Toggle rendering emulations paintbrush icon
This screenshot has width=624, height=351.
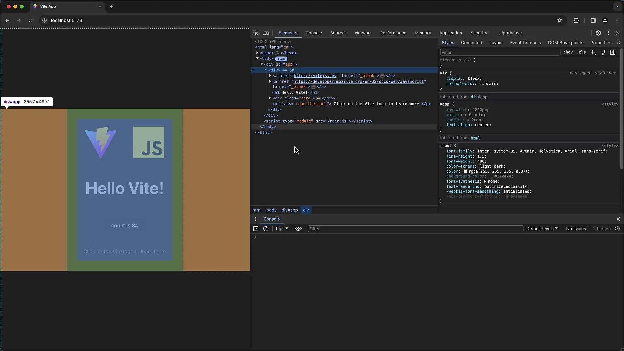[603, 52]
